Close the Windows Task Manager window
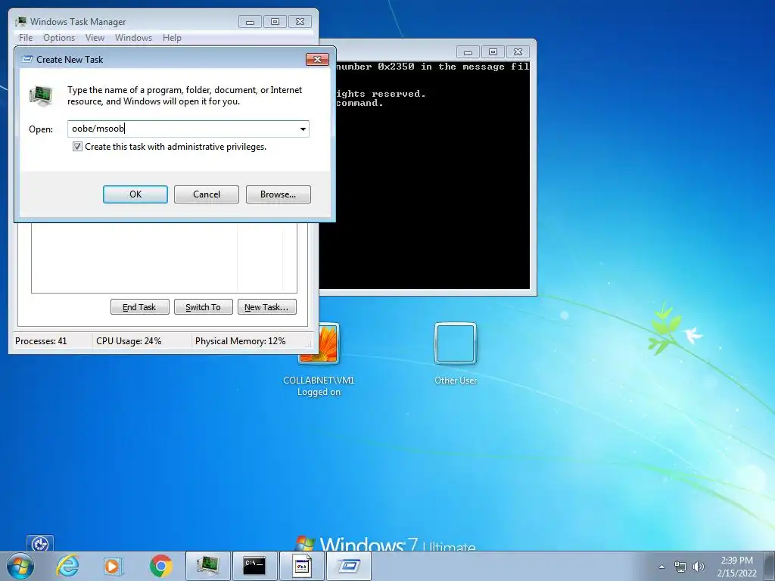The height and width of the screenshot is (581, 775). click(300, 22)
